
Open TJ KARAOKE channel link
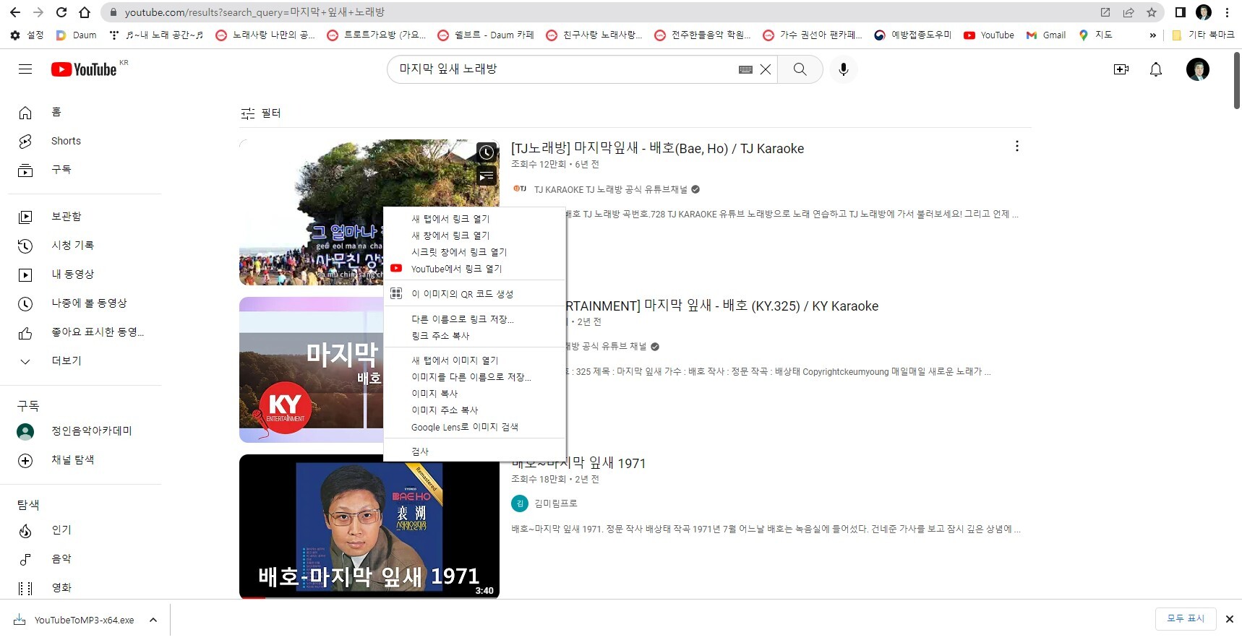(x=610, y=189)
